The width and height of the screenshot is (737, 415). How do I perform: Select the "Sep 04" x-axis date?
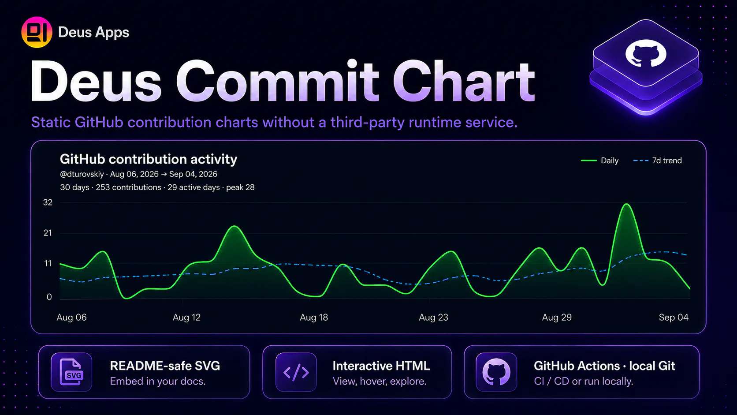point(674,318)
